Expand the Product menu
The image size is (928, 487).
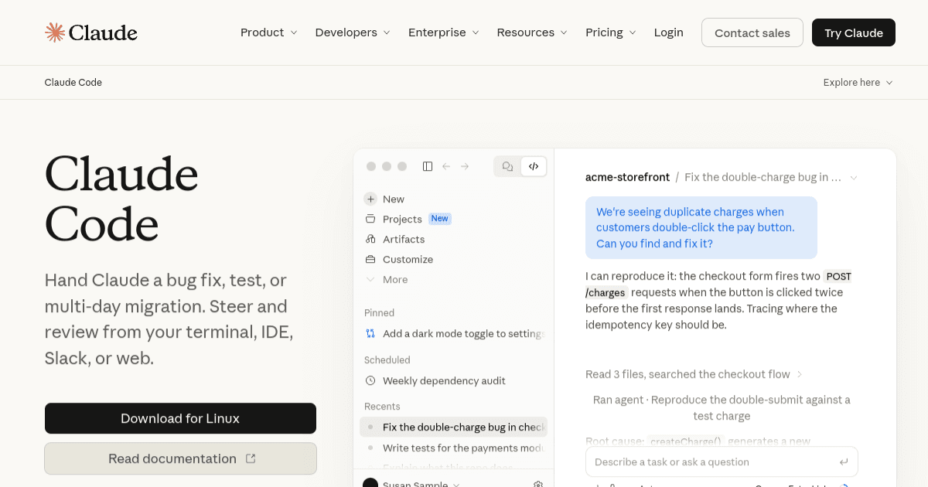269,32
